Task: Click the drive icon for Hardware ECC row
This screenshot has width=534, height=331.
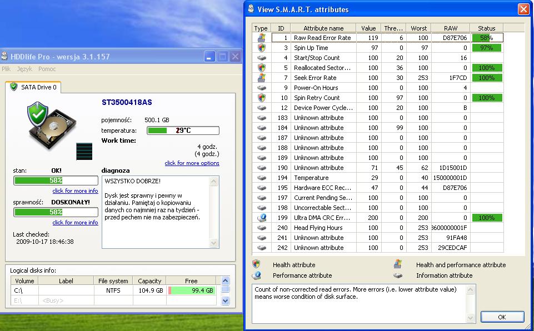Action: 262,188
